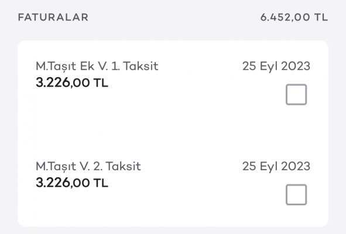
Task: Mark the second 3.226,00 TL installment for payment
Action: (x=296, y=195)
